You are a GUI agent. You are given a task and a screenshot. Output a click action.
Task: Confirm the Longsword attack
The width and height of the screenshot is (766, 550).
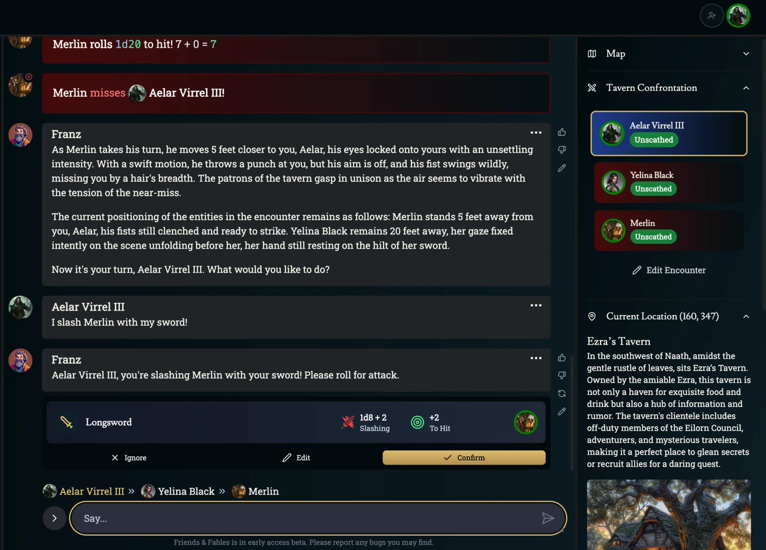464,458
